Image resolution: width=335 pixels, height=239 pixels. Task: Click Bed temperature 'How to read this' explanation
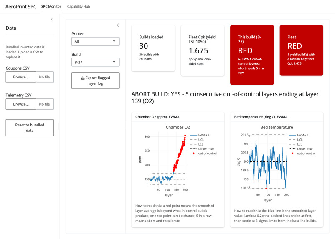point(275,216)
